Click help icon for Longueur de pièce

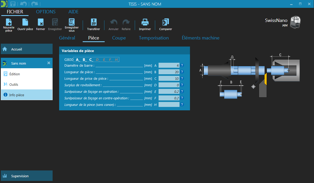(x=182, y=72)
